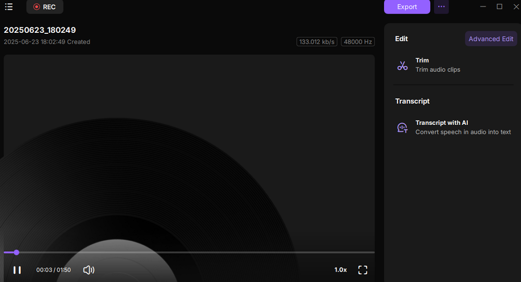Select Trim audio clips option

coord(438,70)
